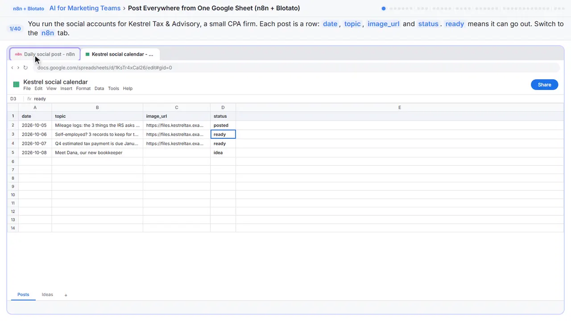Click the blue Share button
Viewport: 571px width, 321px height.
coord(544,85)
